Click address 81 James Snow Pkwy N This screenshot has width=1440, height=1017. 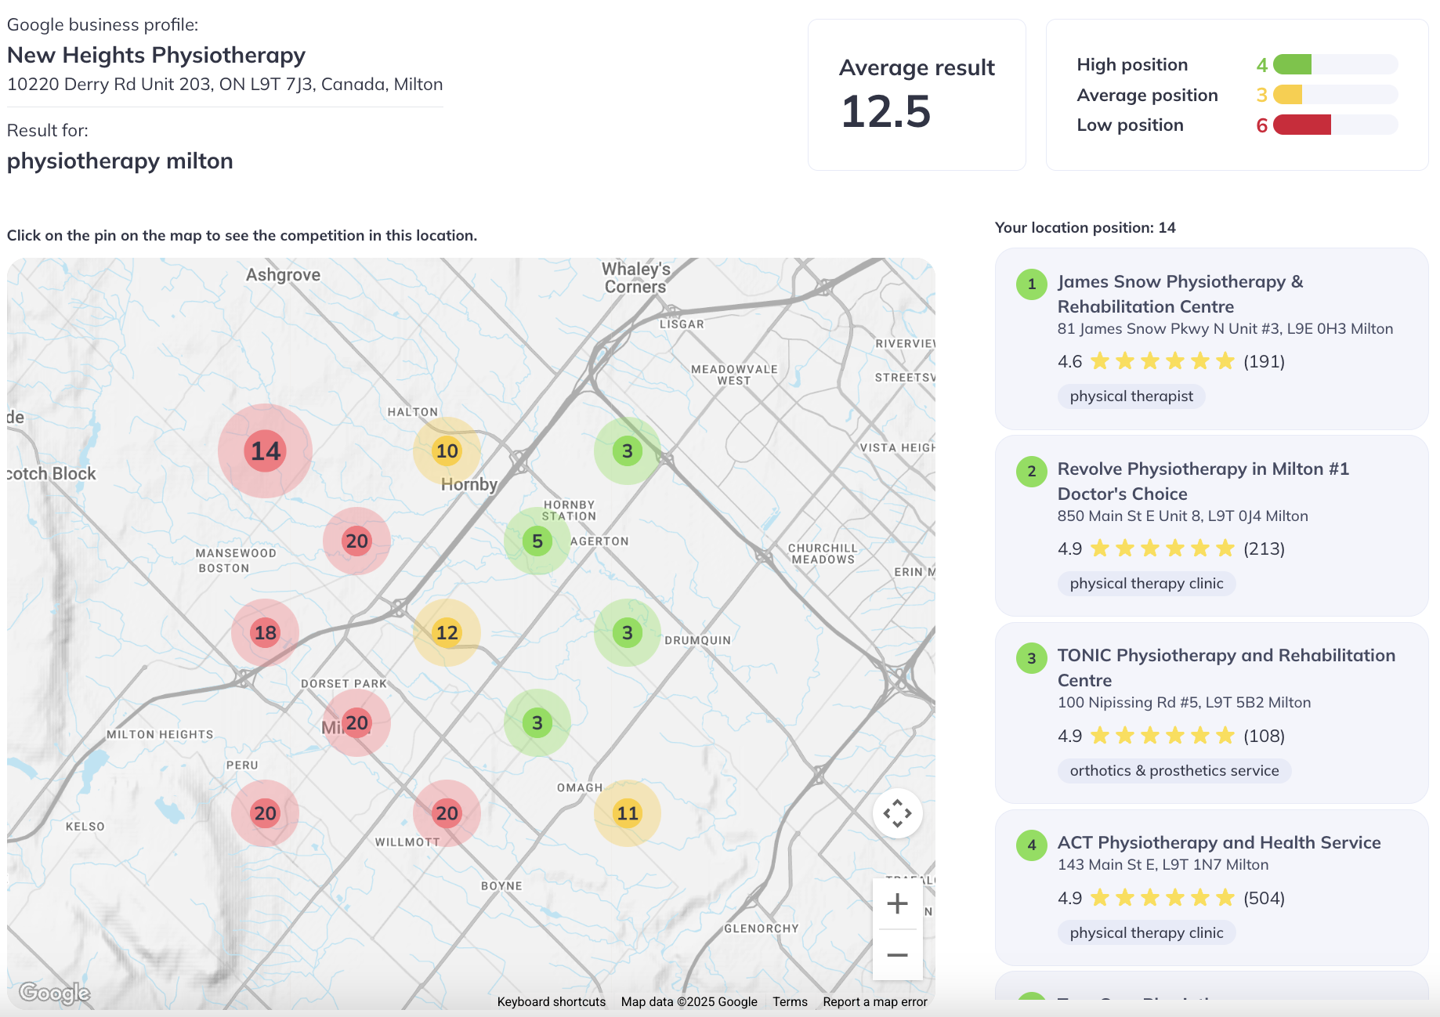1225,328
